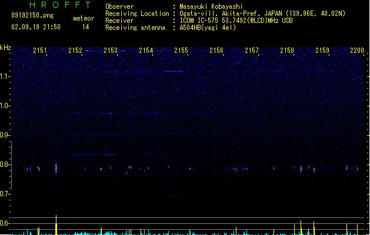Click the Receiving antenna label
370x235 pixels.
135,28
